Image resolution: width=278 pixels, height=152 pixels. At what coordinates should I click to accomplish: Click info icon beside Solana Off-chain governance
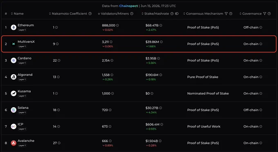coord(261,110)
